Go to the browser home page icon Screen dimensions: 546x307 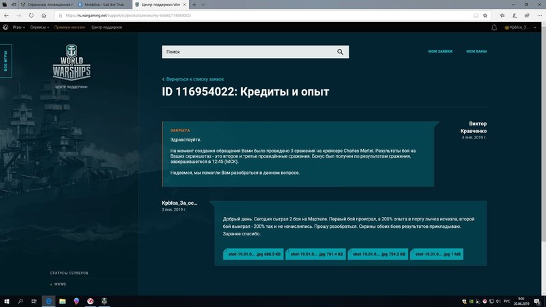(x=44, y=15)
